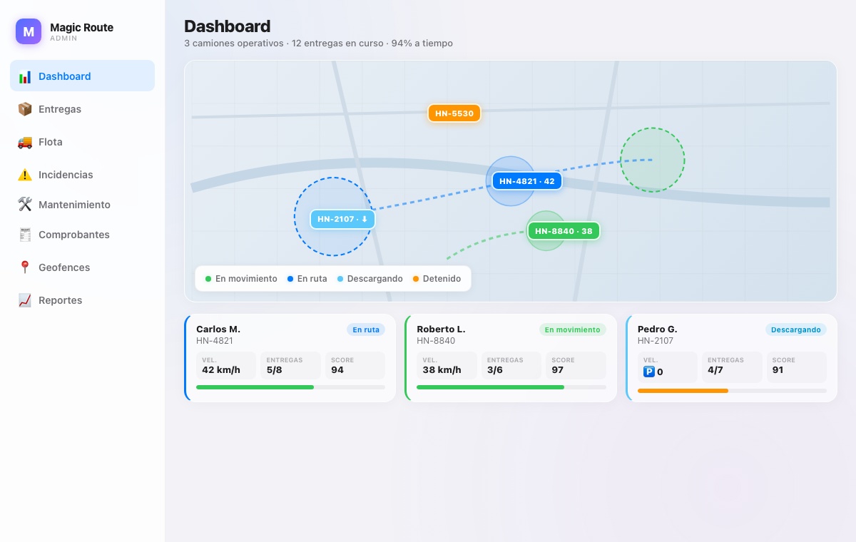Click the En ruta legend entry
This screenshot has height=542, width=856.
307,279
